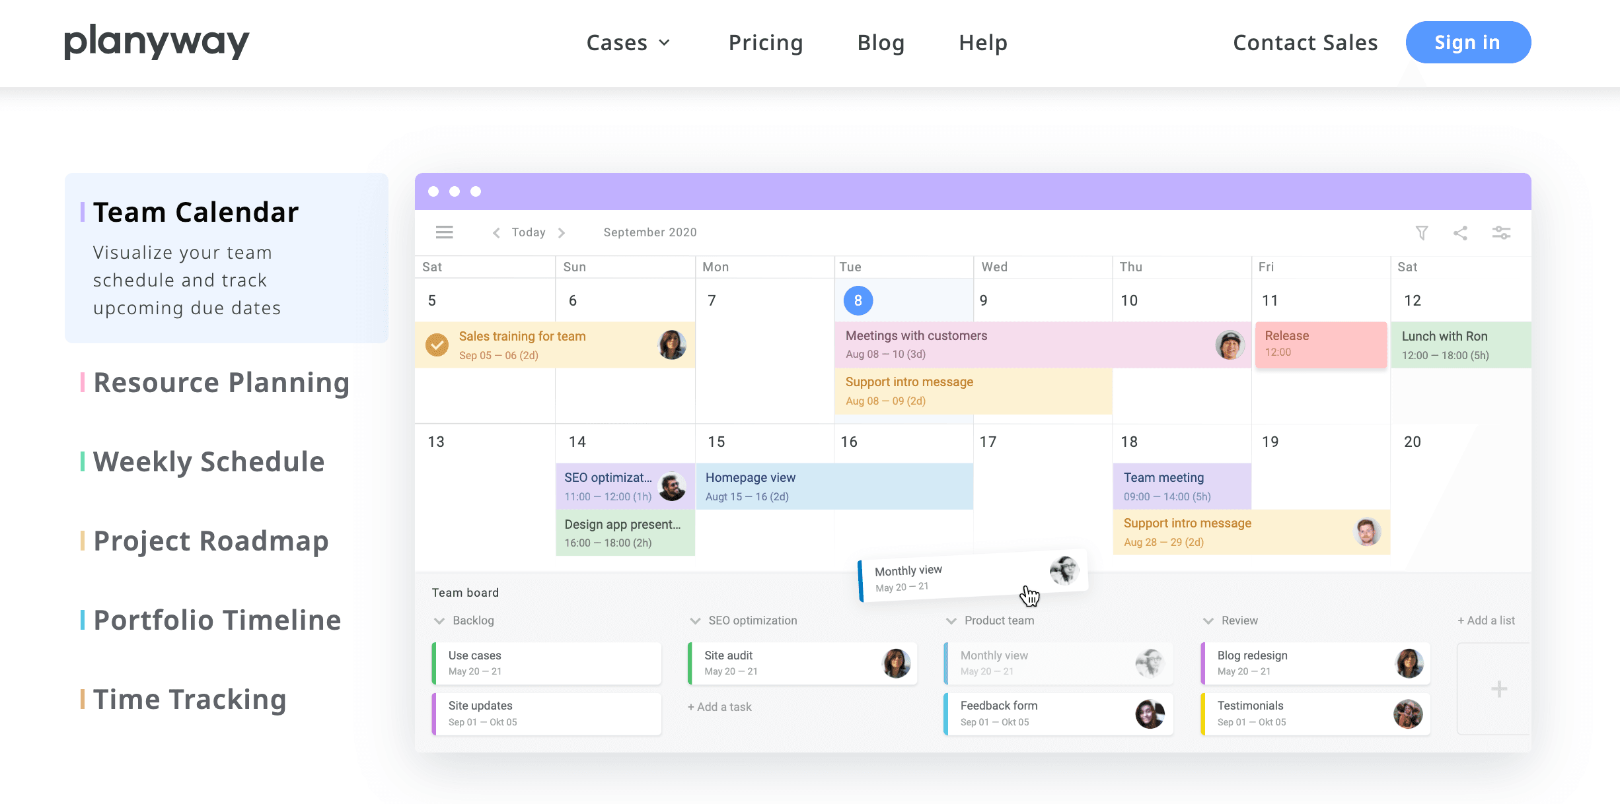Click + Add a list link
Image resolution: width=1620 pixels, height=804 pixels.
tap(1486, 620)
